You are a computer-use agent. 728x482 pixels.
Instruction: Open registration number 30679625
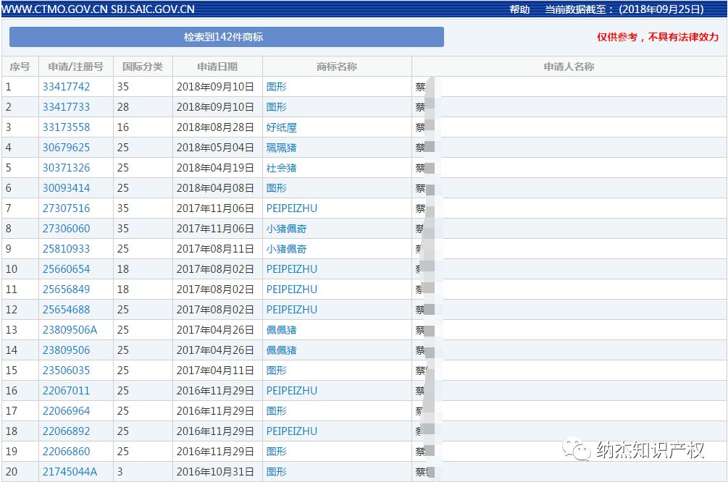point(66,148)
